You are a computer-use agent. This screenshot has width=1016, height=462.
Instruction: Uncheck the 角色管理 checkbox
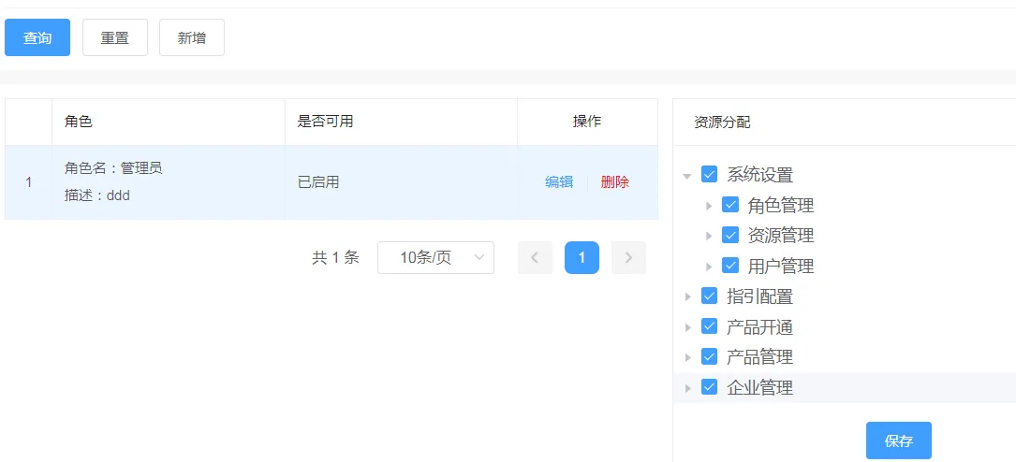tap(730, 205)
